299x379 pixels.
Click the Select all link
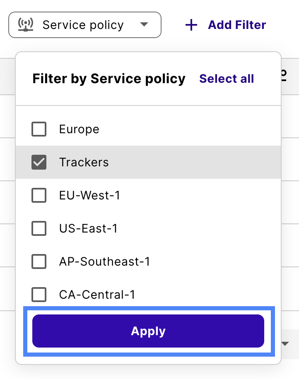227,79
